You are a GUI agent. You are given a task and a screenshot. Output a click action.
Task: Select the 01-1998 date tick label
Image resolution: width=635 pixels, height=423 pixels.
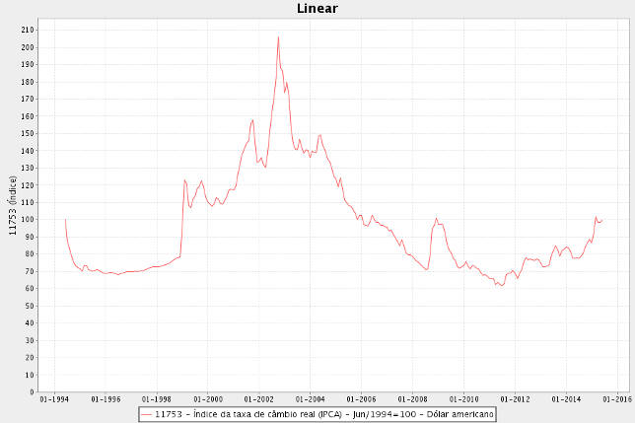pyautogui.click(x=156, y=399)
